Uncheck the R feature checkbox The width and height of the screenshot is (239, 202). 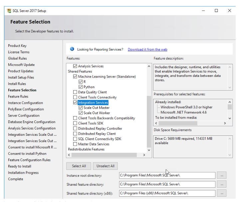coord(81,82)
